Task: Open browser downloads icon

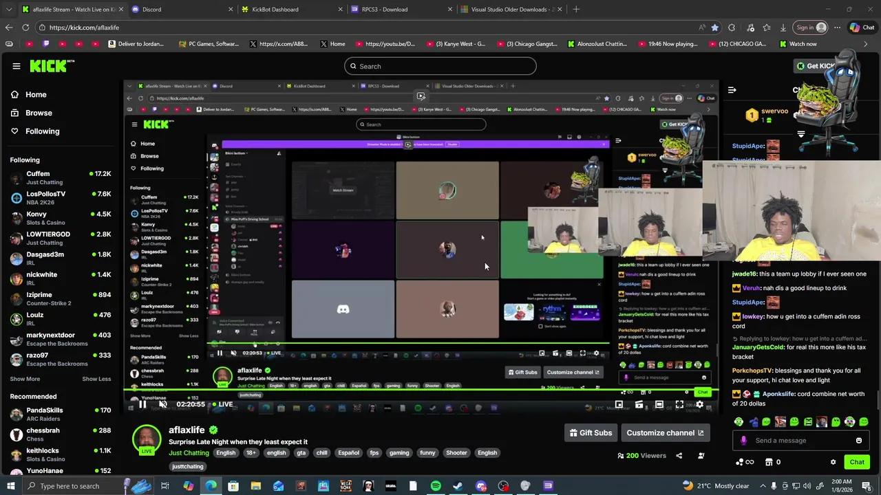Action: click(783, 27)
